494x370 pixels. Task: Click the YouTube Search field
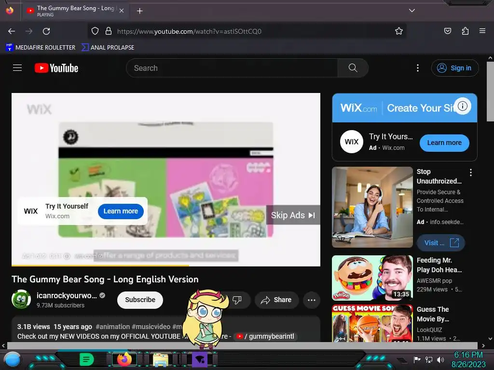pyautogui.click(x=232, y=68)
